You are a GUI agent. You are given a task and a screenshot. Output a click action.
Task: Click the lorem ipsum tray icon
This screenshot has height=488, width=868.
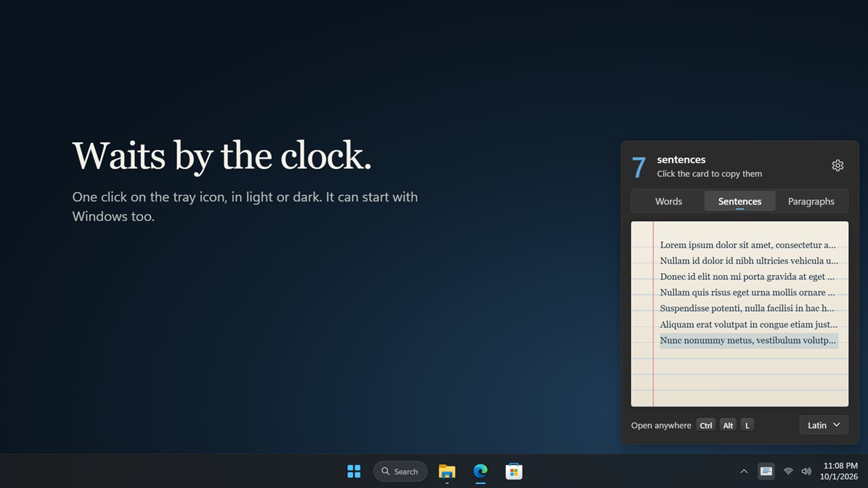click(x=766, y=471)
